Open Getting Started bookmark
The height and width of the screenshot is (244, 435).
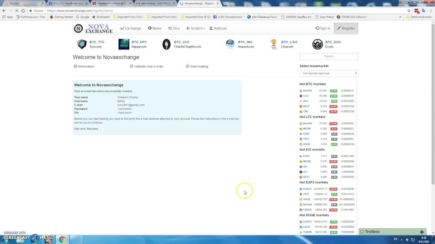[x=62, y=17]
